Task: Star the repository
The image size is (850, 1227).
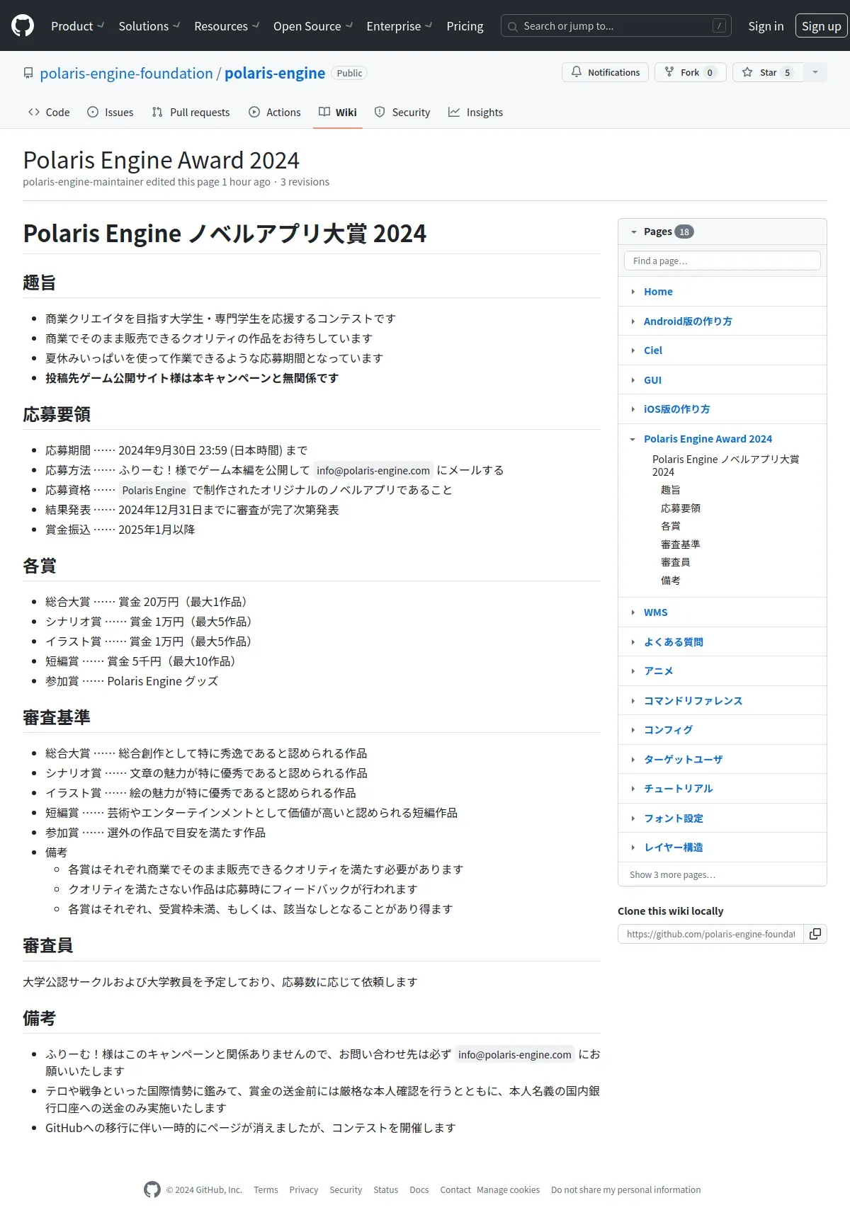Action: [769, 72]
